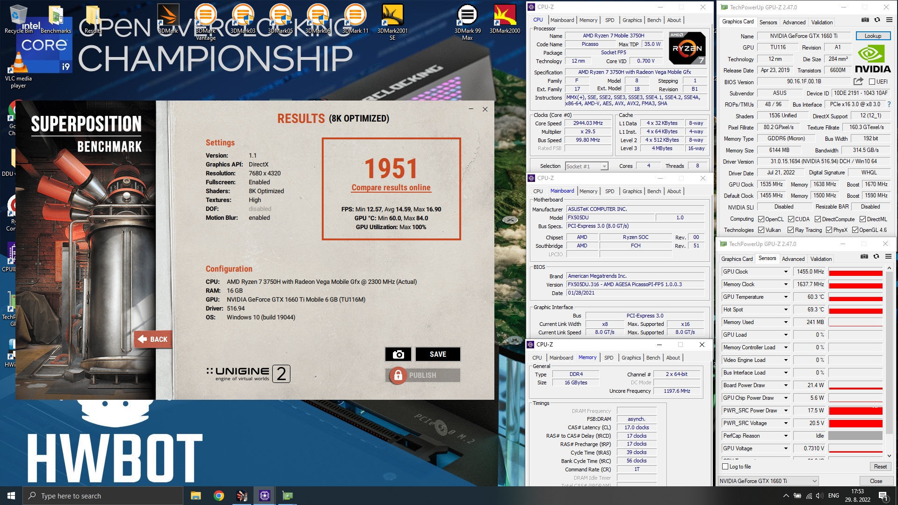This screenshot has height=505, width=898.
Task: Open the Recycle Bin desktop icon
Action: pos(18,19)
